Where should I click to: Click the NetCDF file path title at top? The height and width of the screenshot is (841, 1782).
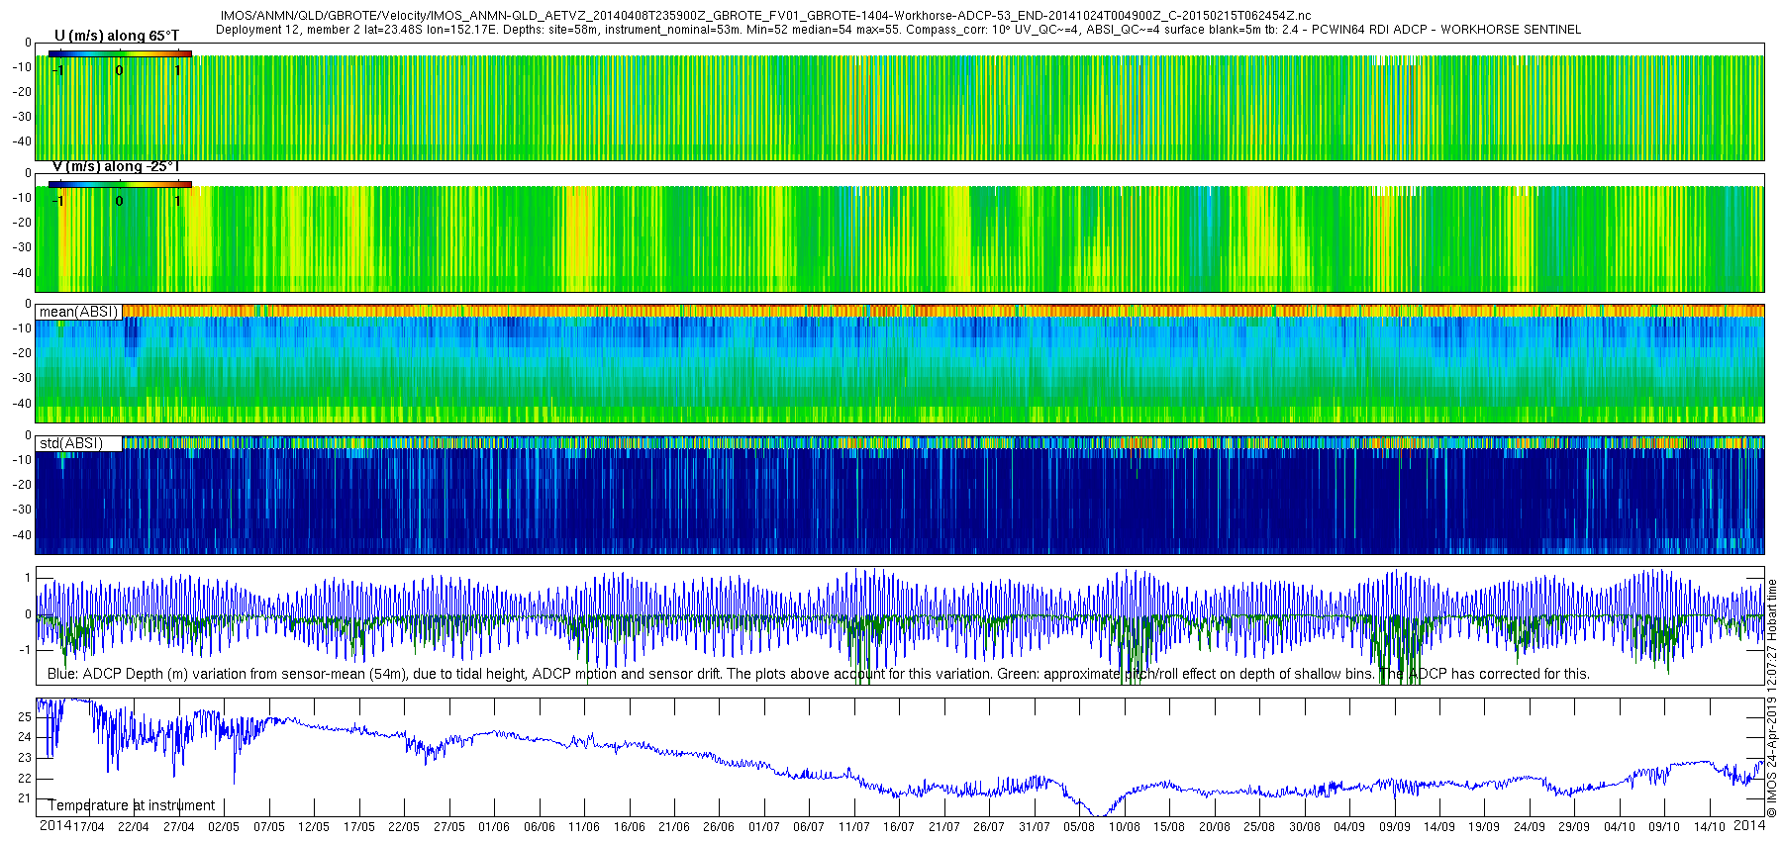tap(765, 16)
